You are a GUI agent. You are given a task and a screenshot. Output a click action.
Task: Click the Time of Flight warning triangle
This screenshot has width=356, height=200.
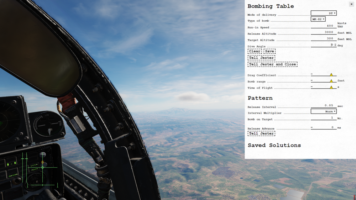[x=331, y=88]
